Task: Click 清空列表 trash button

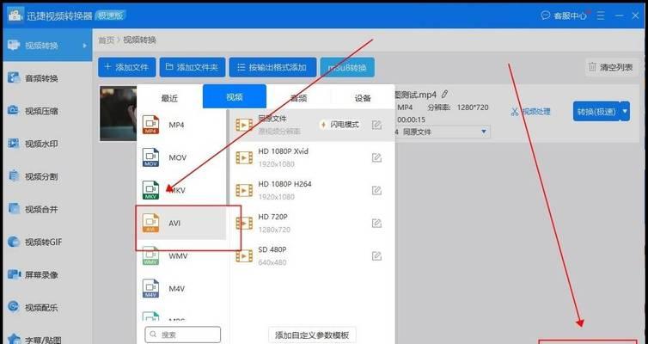Action: (x=611, y=67)
